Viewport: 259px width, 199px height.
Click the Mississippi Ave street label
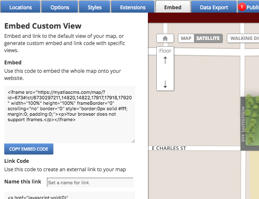point(243,124)
